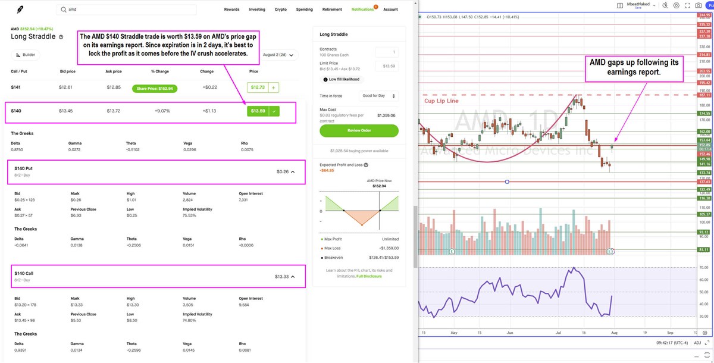Open the August 2 expiration dropdown
Screen dimensions: 714x363
280,54
